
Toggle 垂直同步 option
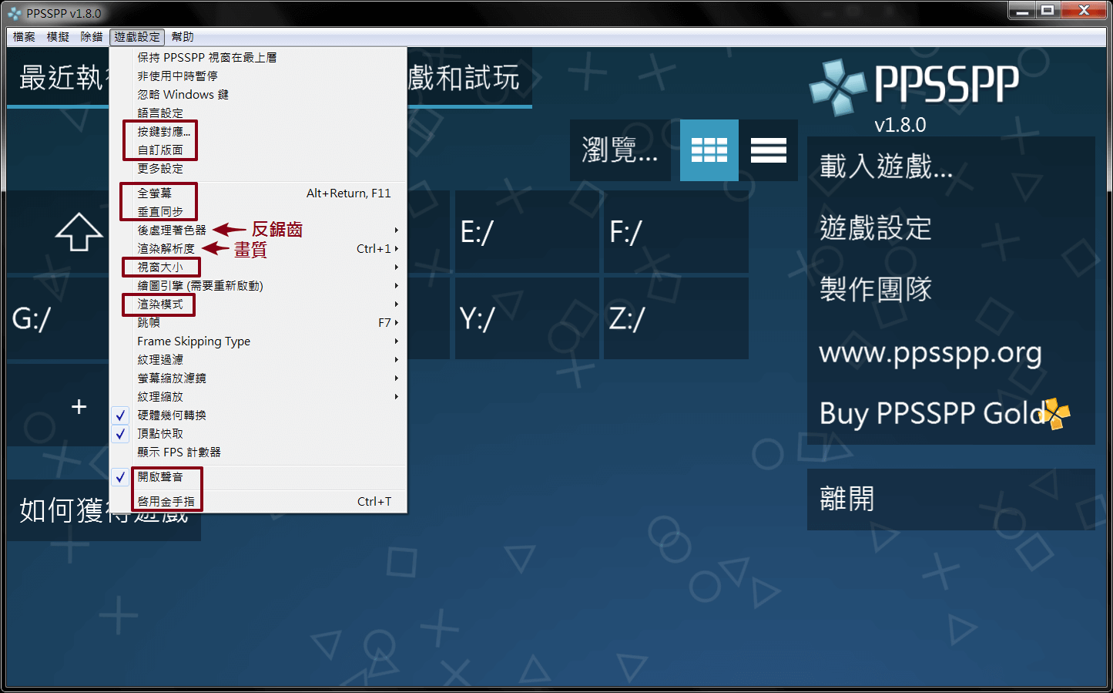[x=257, y=212]
